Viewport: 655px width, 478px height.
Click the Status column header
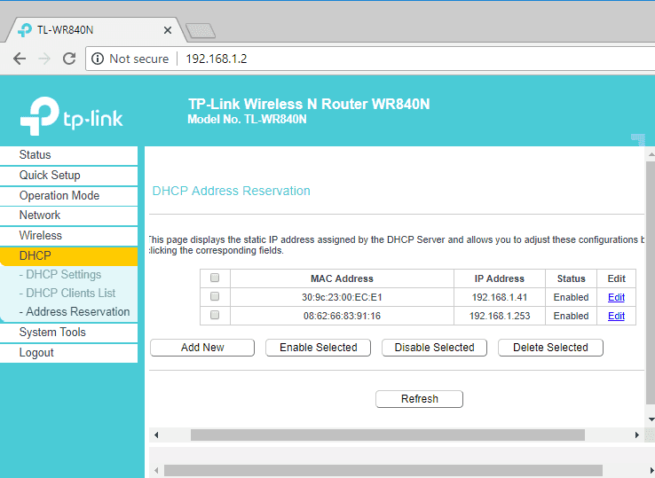click(571, 278)
